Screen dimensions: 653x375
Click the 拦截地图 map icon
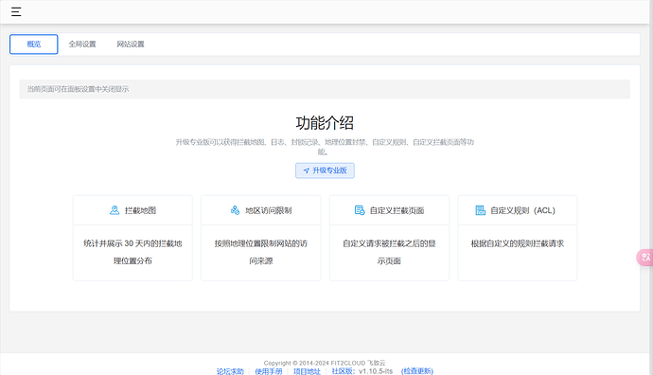(115, 210)
